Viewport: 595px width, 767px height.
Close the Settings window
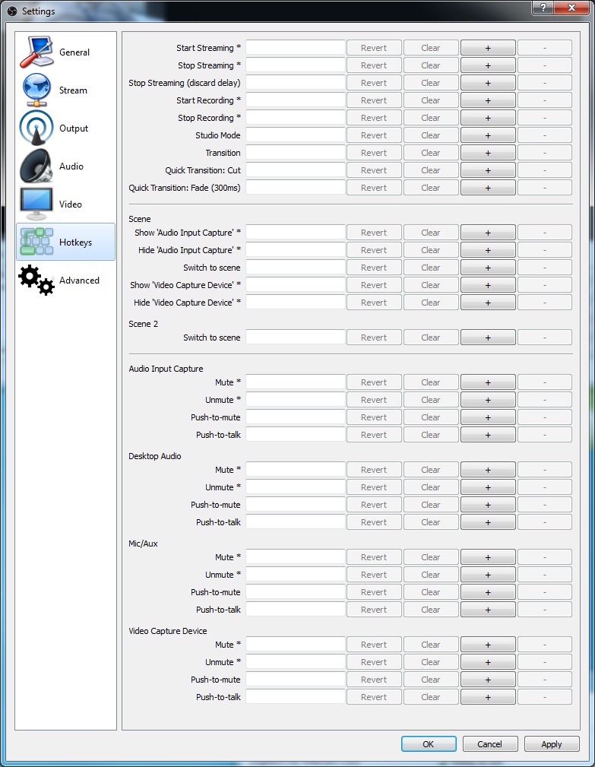click(571, 8)
